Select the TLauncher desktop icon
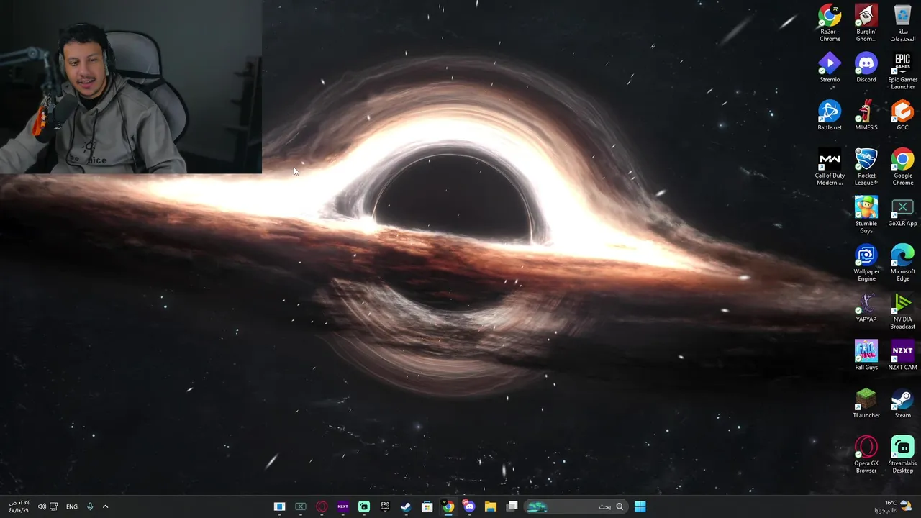Screen dimensions: 921x518 pyautogui.click(x=866, y=404)
